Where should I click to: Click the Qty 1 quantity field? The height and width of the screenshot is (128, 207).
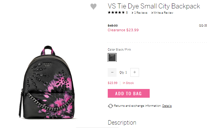(123, 72)
